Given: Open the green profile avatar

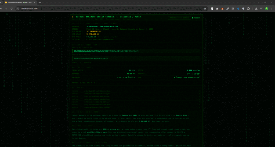Looking at the screenshot, I should 267,9.
